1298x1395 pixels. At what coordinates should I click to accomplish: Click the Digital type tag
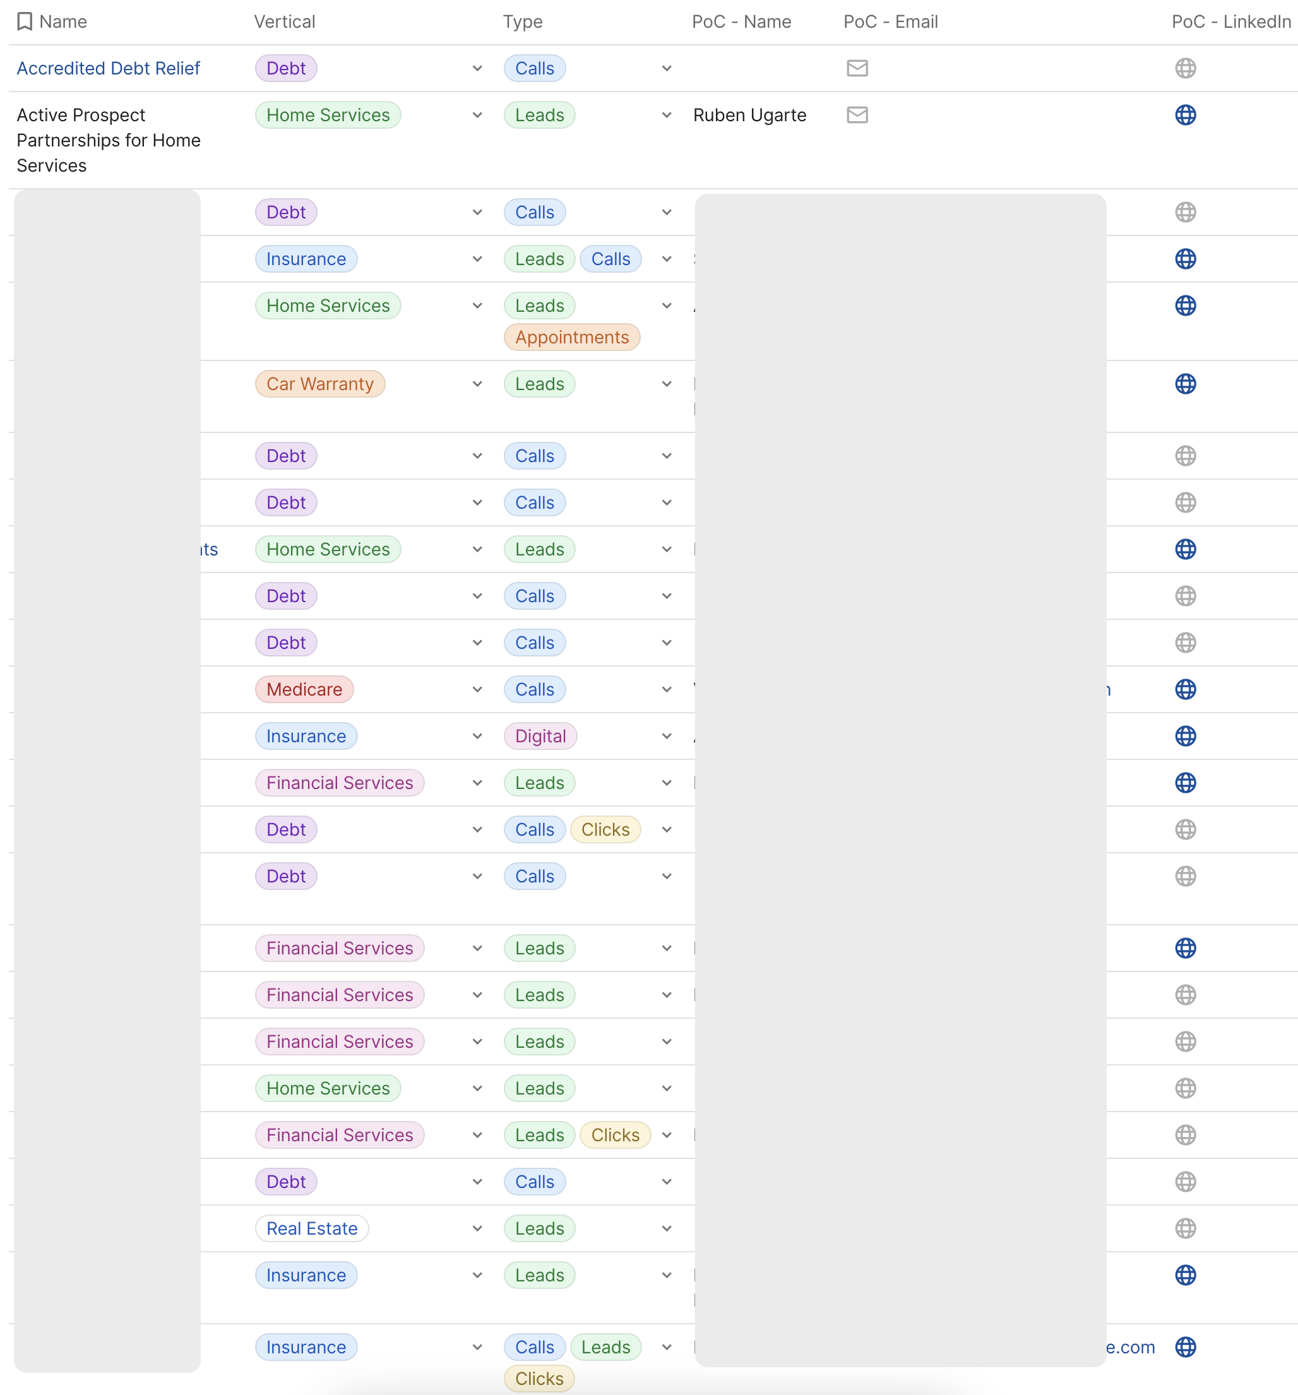pyautogui.click(x=540, y=736)
